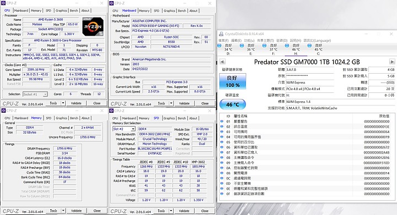Expand Tools arrow in the SPD CPU-Z window
Screen dimensions: 397x215
point(171,211)
